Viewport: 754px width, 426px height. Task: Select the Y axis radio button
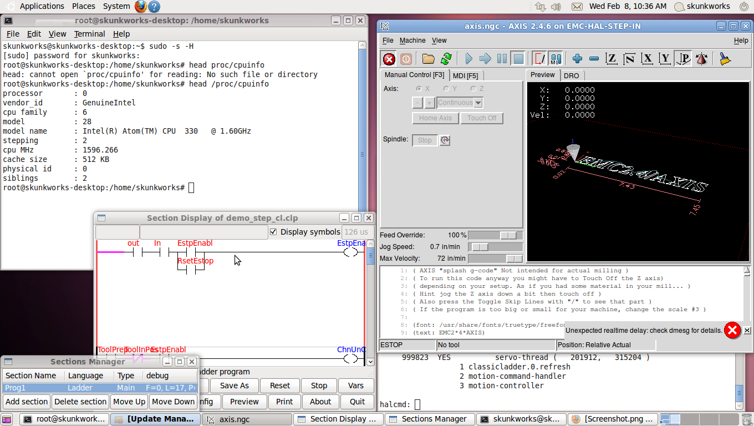pos(446,89)
